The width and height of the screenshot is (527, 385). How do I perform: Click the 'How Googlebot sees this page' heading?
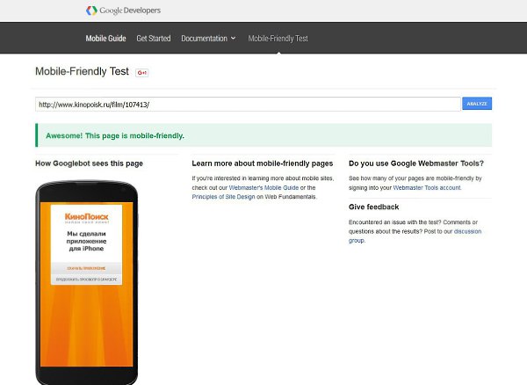click(x=89, y=163)
